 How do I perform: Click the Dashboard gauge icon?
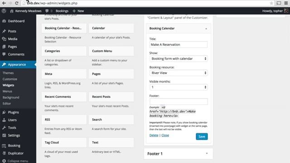4,21
